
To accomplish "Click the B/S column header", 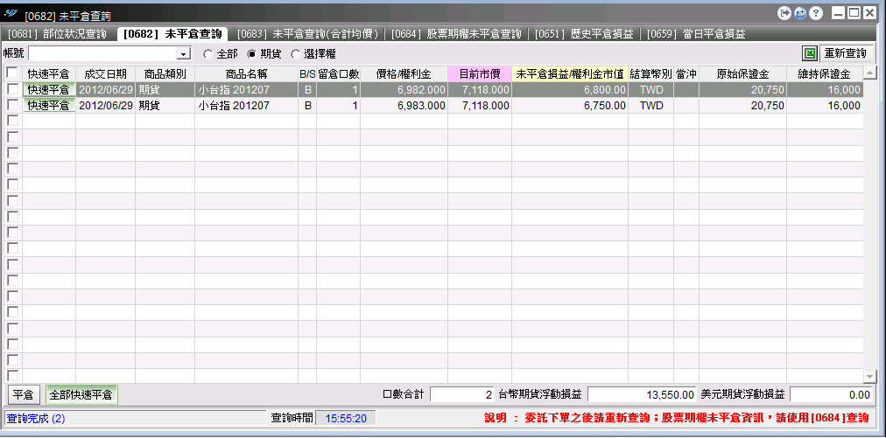I will click(x=307, y=73).
